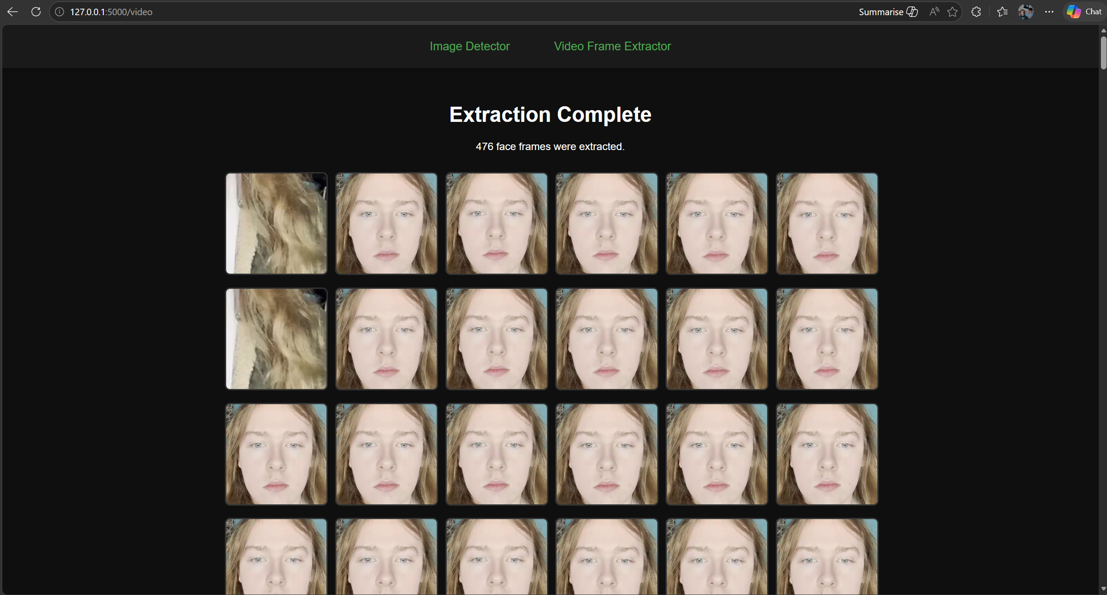This screenshot has height=595, width=1107.
Task: Select the top-right face frame thumbnail
Action: [826, 223]
